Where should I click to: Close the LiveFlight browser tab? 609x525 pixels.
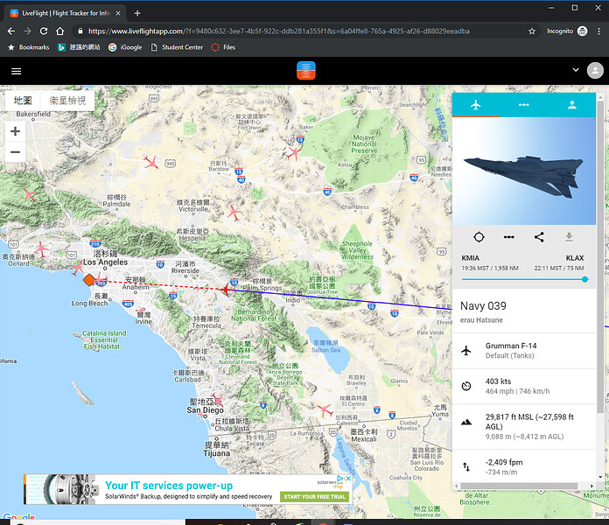pyautogui.click(x=118, y=13)
